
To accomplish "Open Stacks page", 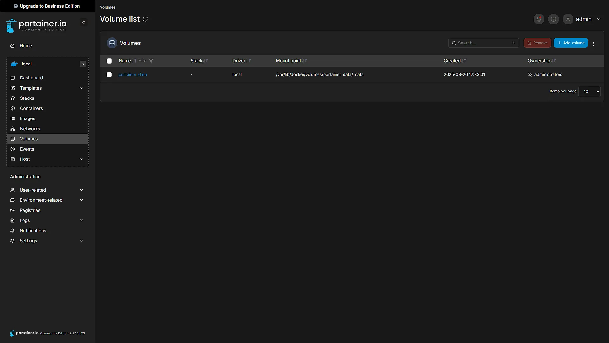I will [48, 98].
